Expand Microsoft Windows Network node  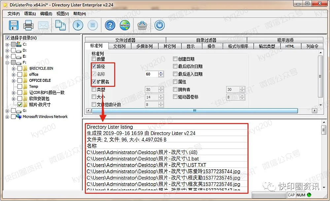7,117
